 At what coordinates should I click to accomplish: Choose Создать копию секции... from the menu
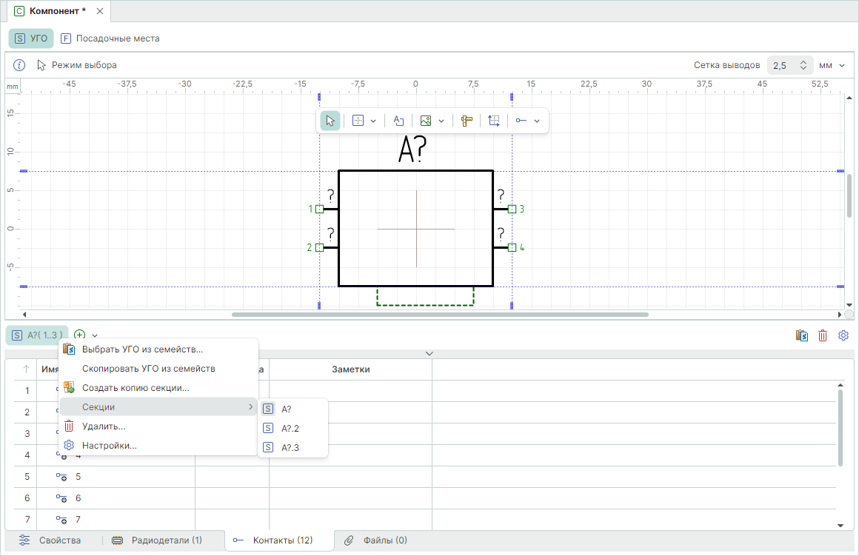[x=136, y=387]
